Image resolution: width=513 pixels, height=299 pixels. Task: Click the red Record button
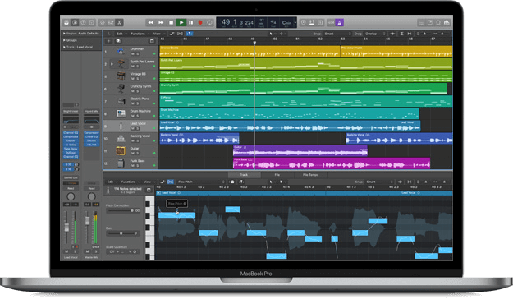[200, 23]
